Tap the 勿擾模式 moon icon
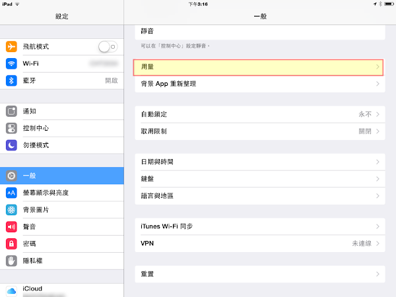Screen dimensions: 396x297 pos(11,145)
